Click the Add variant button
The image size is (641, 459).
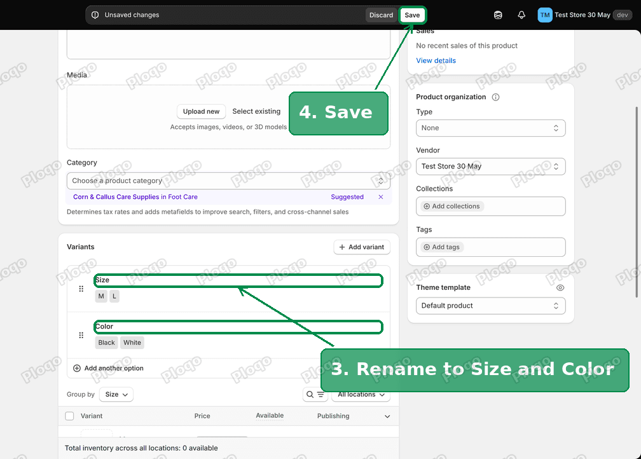[x=362, y=247]
